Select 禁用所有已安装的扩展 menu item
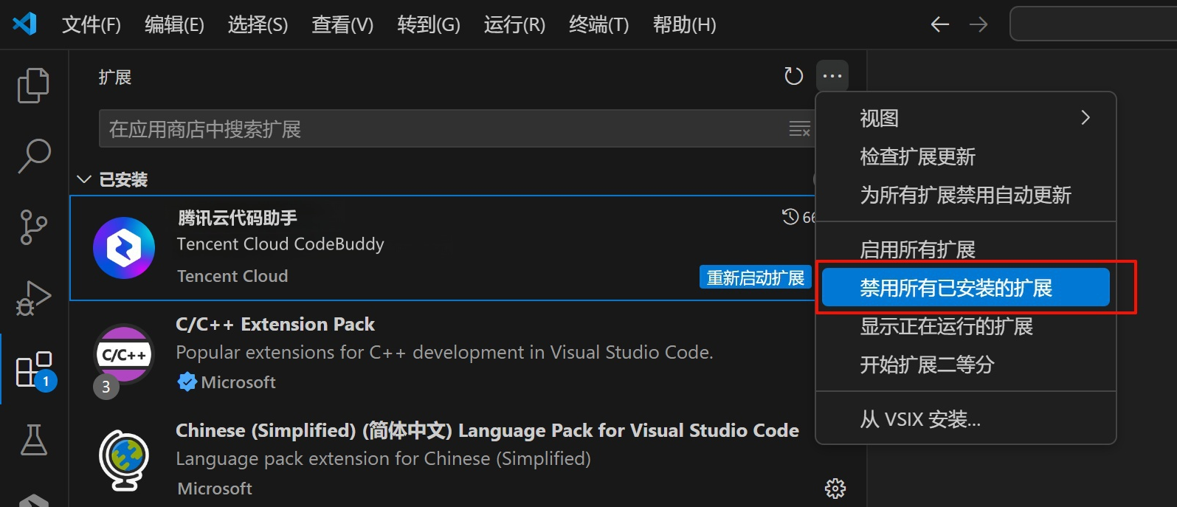Viewport: 1177px width, 507px height. pos(964,288)
